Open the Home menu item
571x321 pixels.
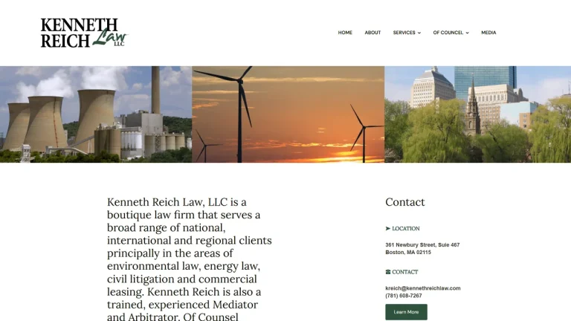tap(345, 33)
